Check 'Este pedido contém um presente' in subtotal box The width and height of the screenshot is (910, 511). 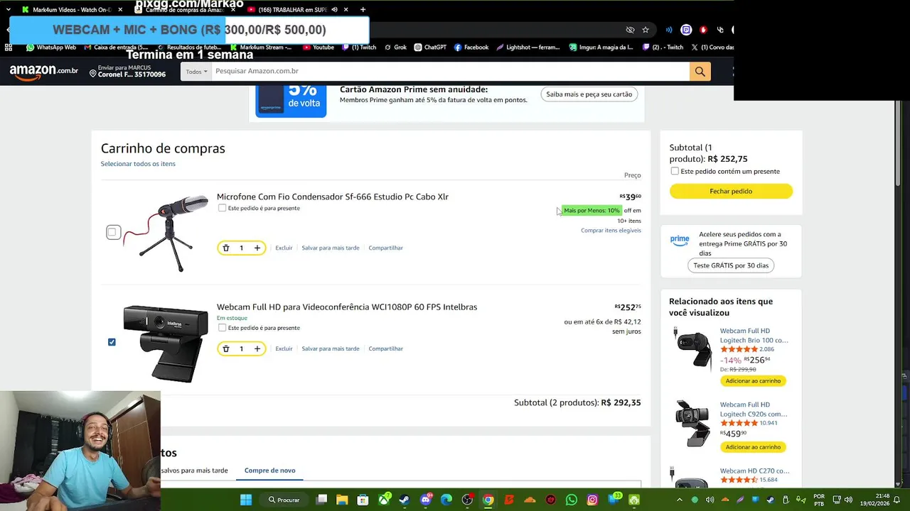pos(675,171)
